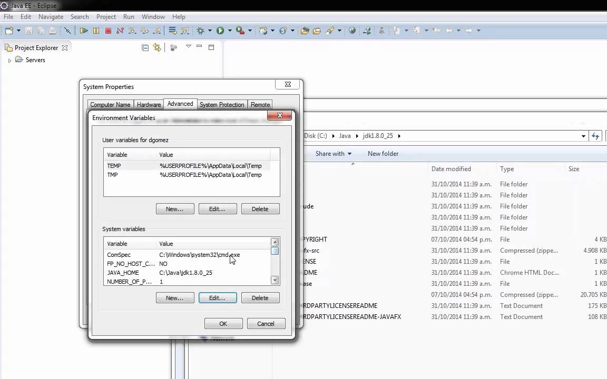
Task: Toggle Link with Editor in Project Explorer
Action: (157, 47)
